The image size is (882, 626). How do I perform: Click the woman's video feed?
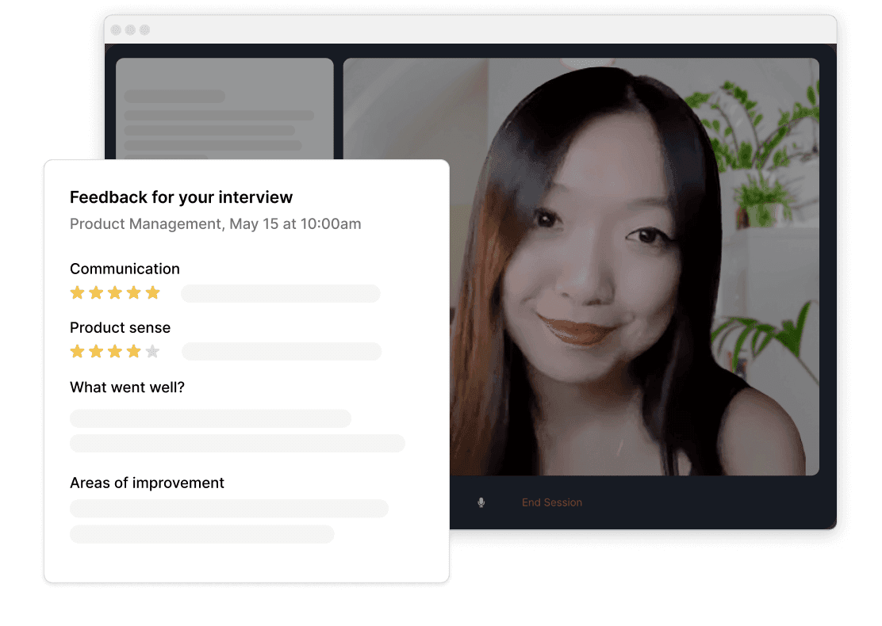coord(635,266)
